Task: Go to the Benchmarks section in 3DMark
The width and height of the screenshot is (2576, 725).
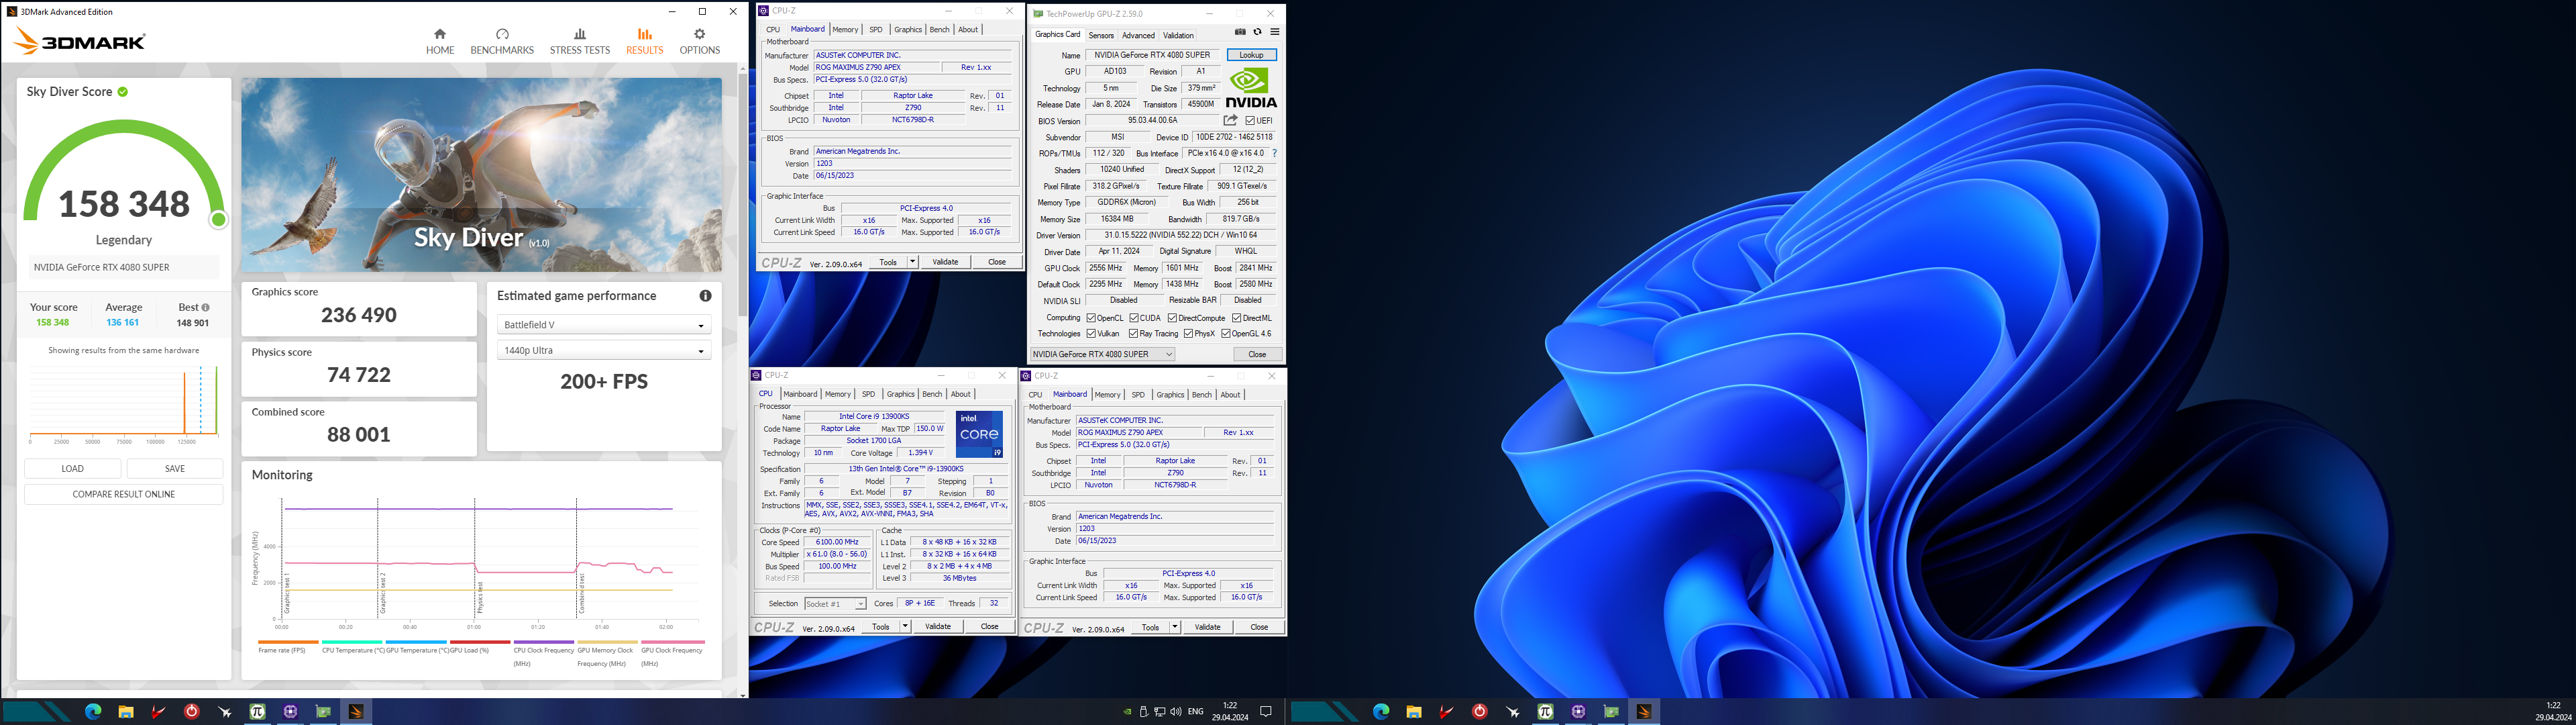Action: [x=502, y=41]
